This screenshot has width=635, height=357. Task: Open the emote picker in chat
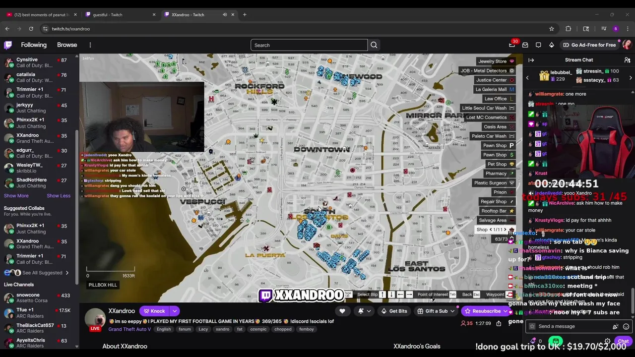pos(626,326)
